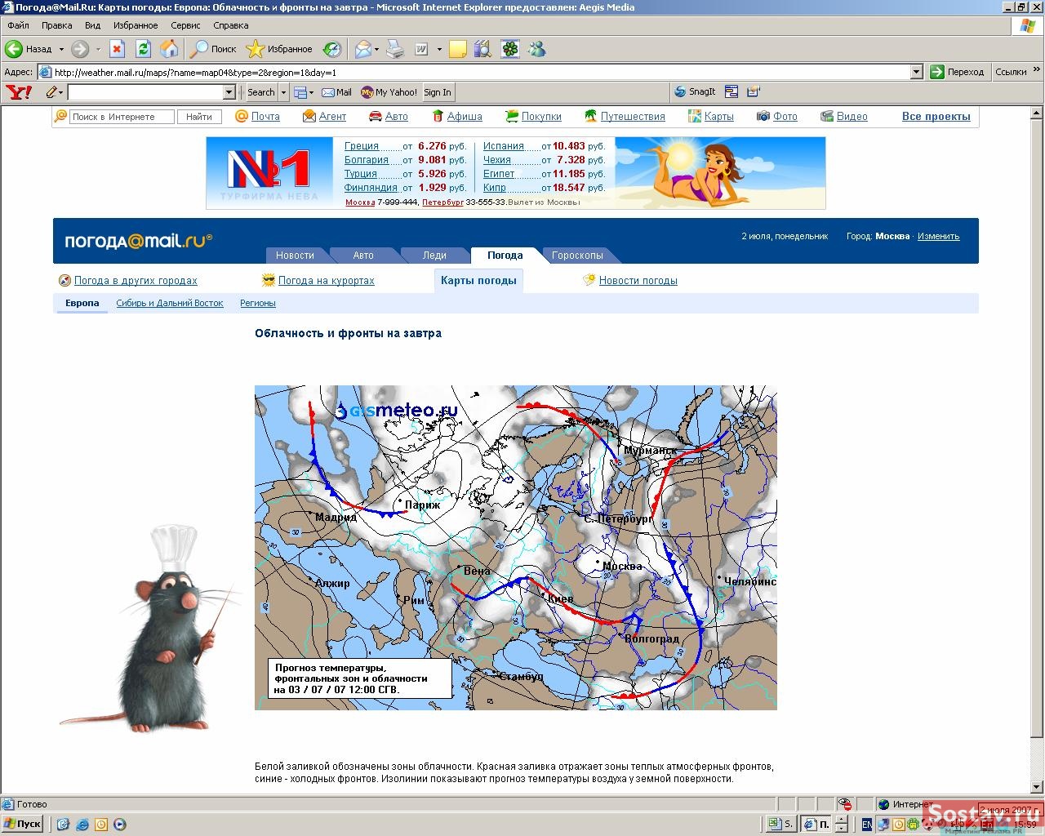1045x836 pixels.
Task: Click the green Forward arrow button
Action: tap(79, 49)
